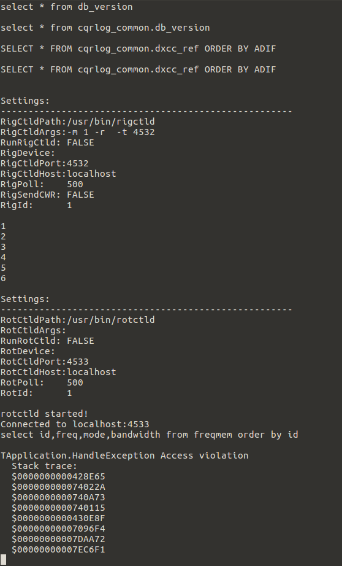
Task: Click the RigCtldArgs -m 1 -r line
Action: tap(77, 132)
